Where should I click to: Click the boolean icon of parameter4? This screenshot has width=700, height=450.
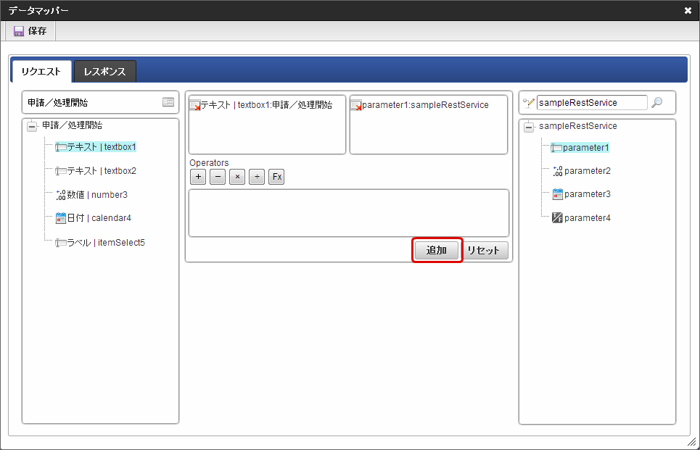[x=557, y=217]
